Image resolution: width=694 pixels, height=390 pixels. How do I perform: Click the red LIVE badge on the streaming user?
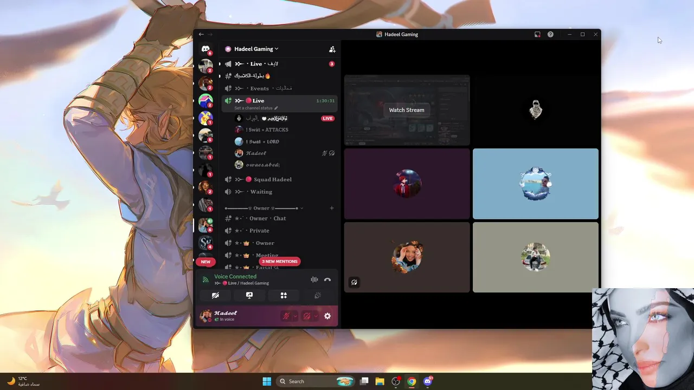pos(327,118)
